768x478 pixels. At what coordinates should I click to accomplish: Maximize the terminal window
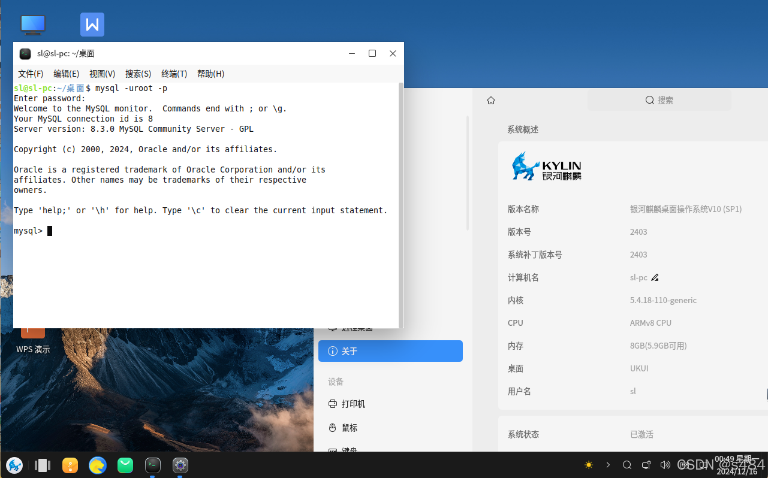coord(372,53)
